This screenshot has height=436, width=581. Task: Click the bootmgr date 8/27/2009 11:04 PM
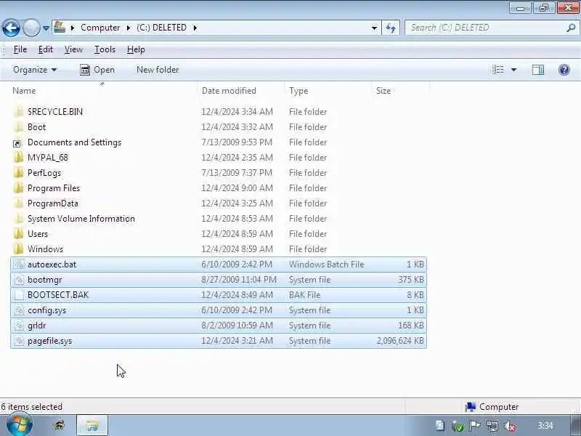[239, 280]
